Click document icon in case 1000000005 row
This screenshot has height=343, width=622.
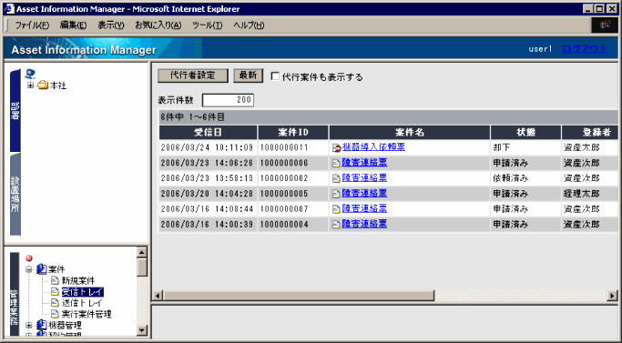click(x=336, y=194)
